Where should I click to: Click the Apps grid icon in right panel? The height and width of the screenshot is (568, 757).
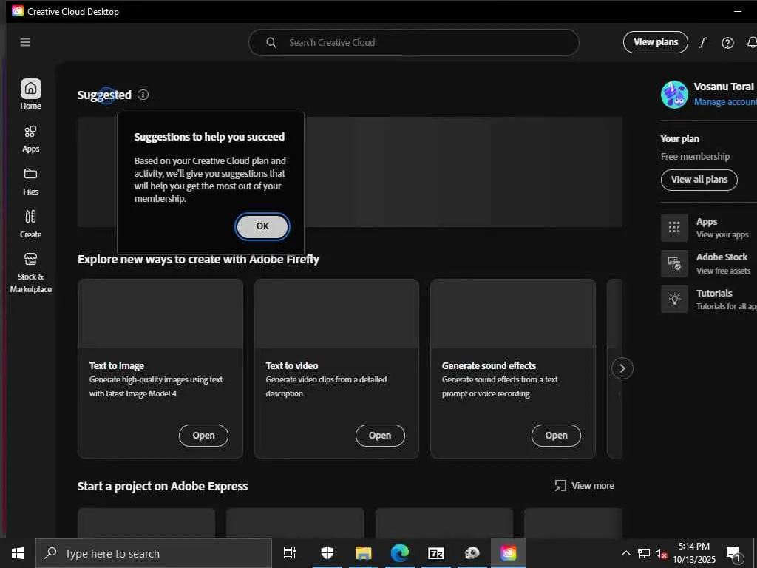(674, 227)
